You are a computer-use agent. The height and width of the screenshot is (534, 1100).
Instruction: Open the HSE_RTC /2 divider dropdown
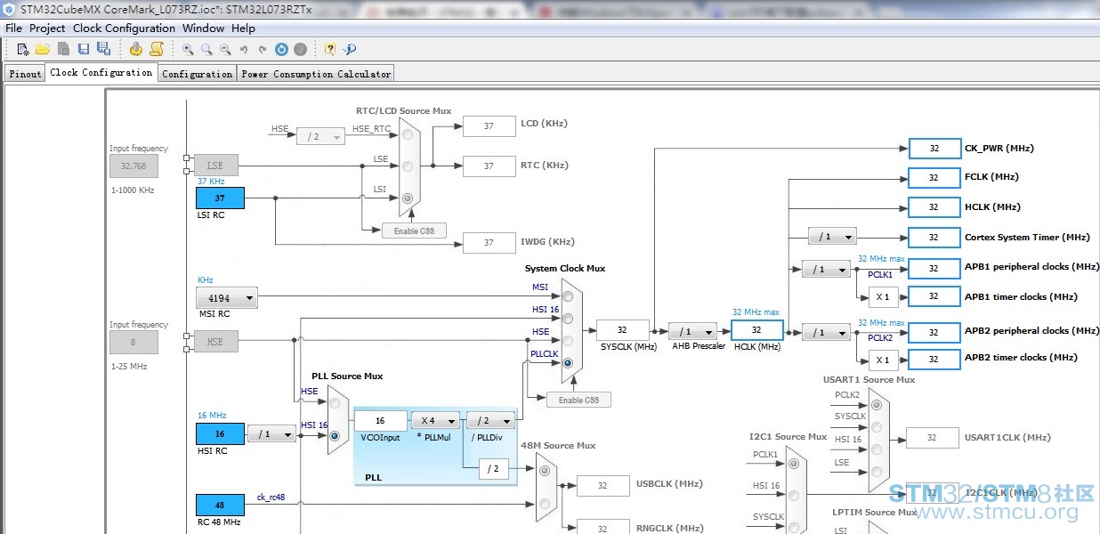click(x=320, y=137)
